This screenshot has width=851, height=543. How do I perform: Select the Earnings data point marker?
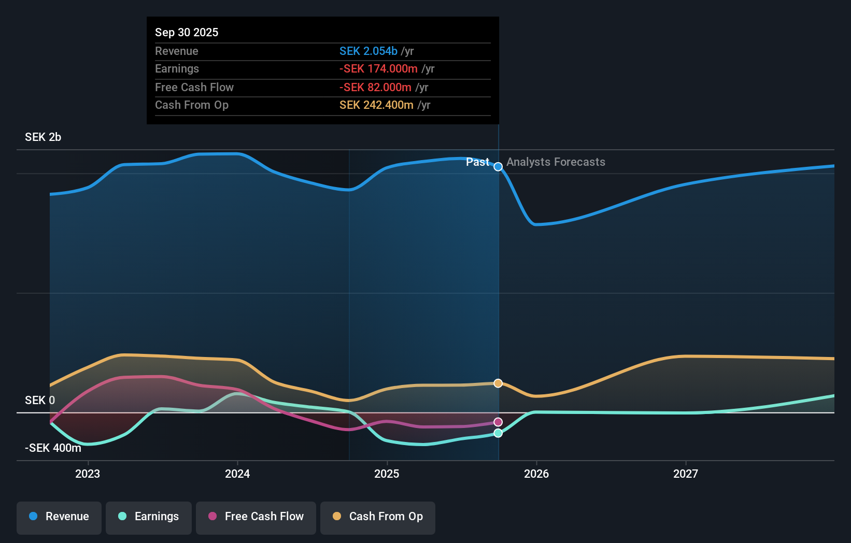tap(498, 433)
